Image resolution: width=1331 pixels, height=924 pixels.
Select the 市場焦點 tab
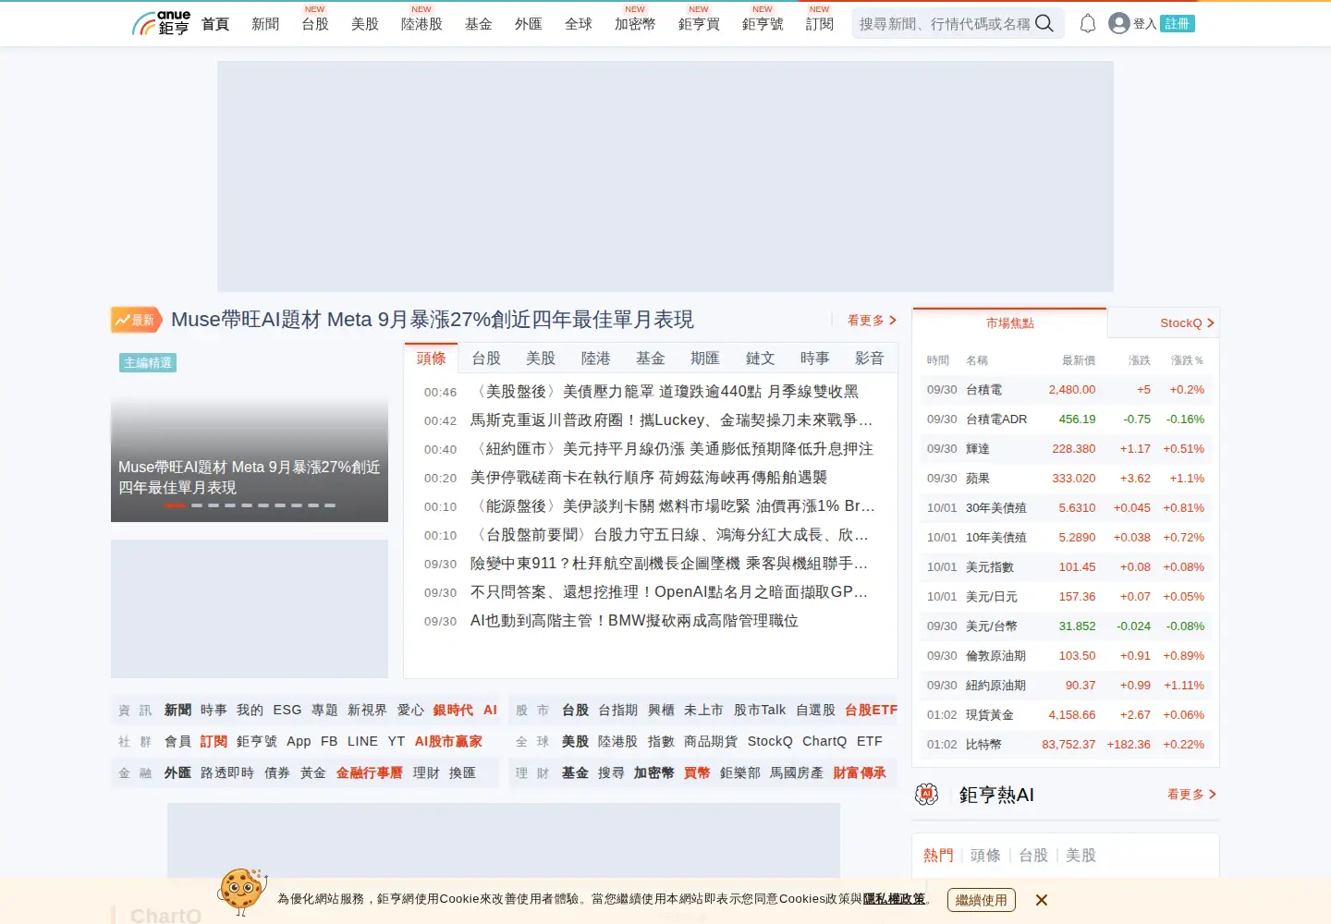click(x=1009, y=323)
